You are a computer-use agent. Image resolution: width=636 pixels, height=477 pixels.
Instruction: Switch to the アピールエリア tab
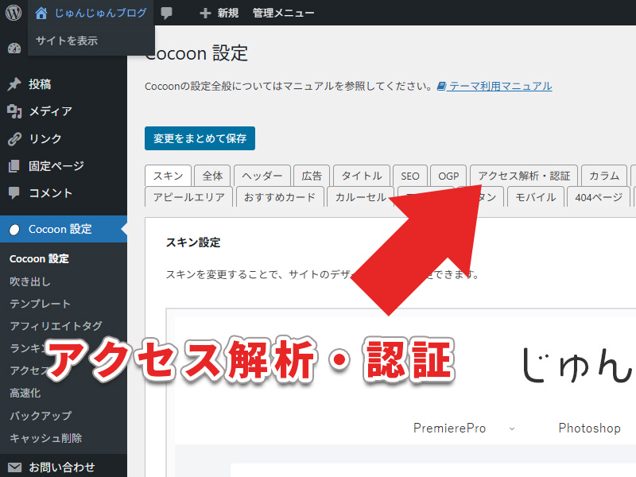point(188,197)
